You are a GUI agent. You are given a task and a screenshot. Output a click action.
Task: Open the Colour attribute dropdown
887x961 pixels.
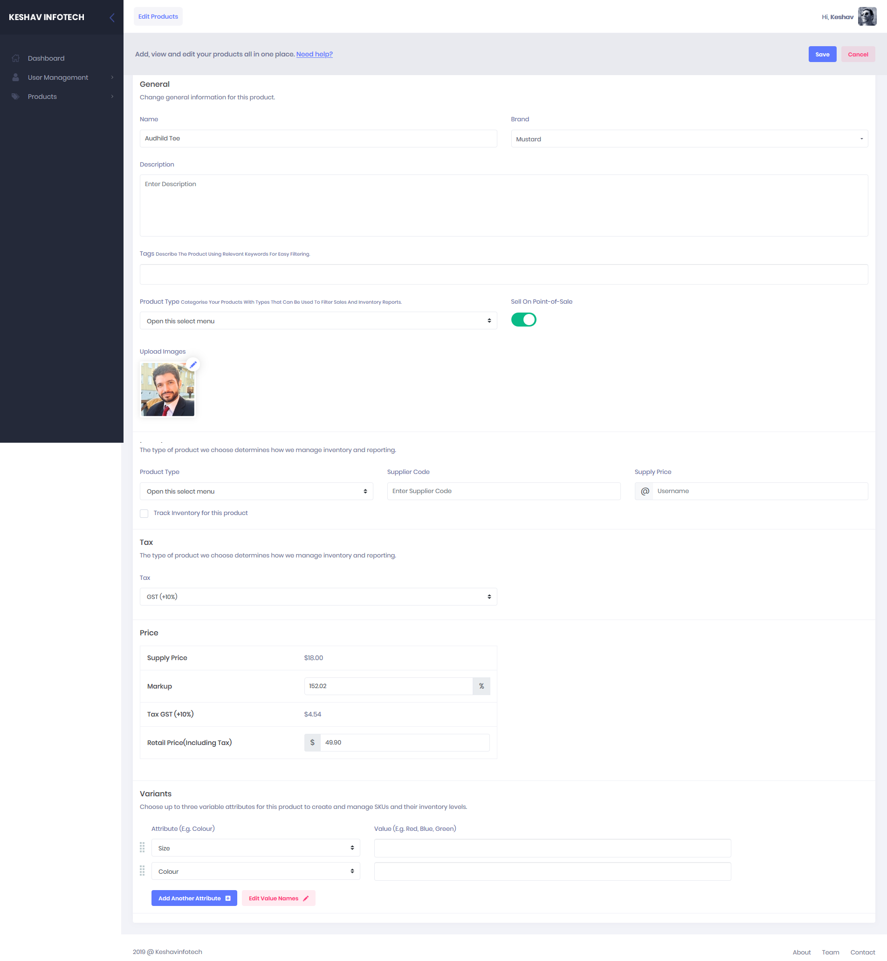pyautogui.click(x=255, y=871)
